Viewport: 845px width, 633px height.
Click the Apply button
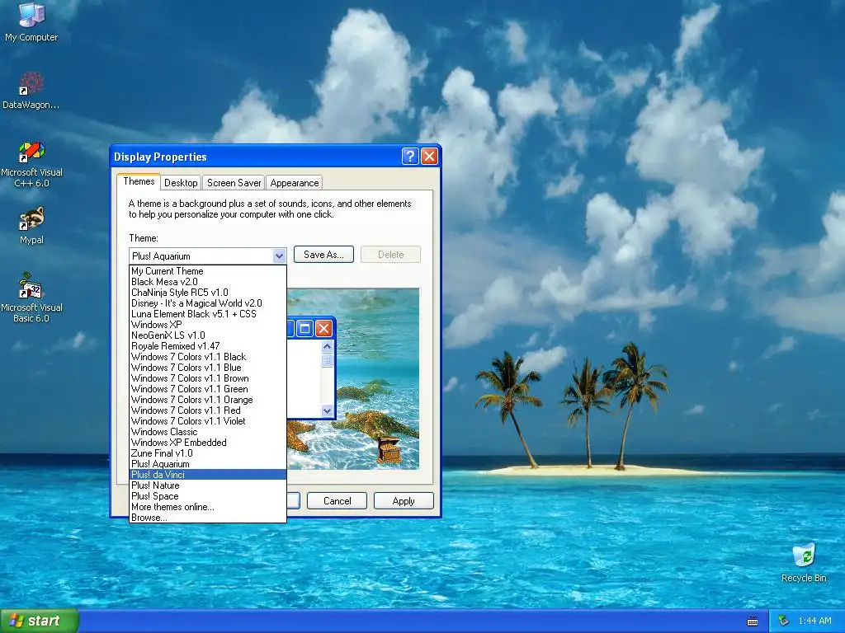coord(404,500)
